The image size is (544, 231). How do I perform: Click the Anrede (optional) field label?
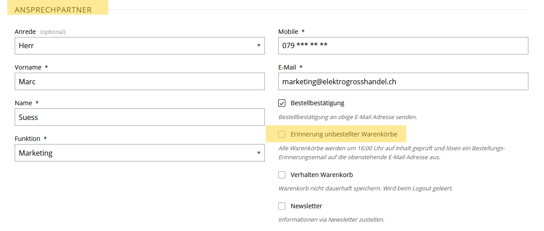point(40,32)
